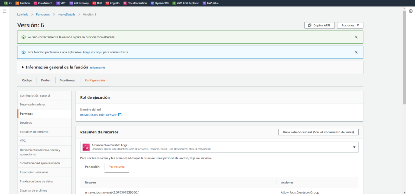This screenshot has height=194, width=415.
Task: Go to movieDetails in the breadcrumb
Action: [x=66, y=15]
